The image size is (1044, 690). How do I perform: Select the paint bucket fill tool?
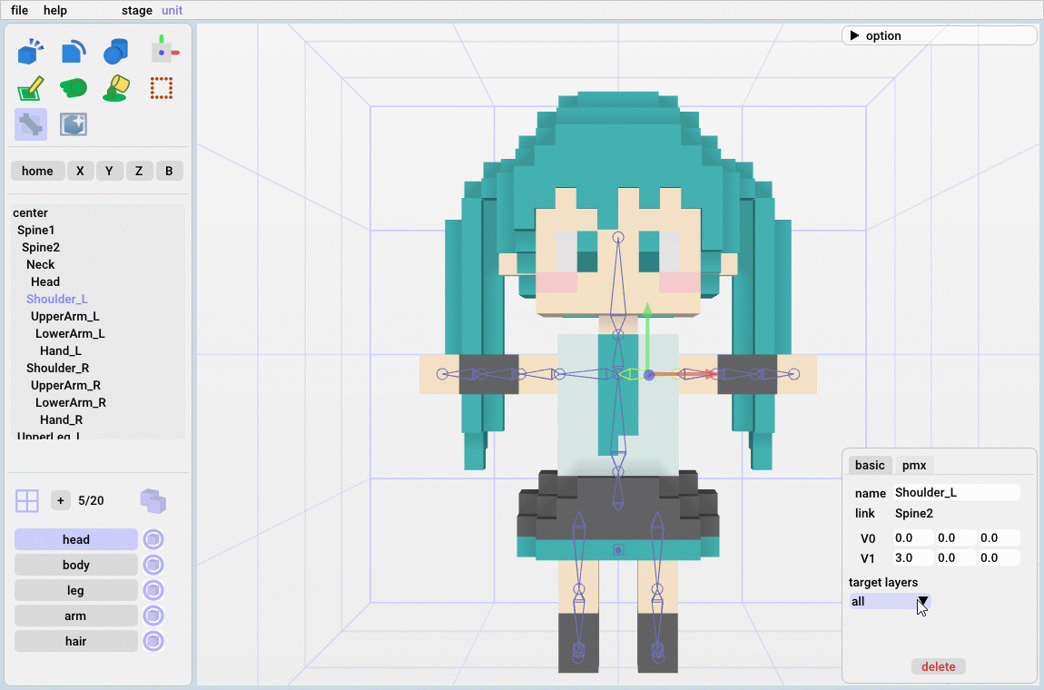coord(116,88)
